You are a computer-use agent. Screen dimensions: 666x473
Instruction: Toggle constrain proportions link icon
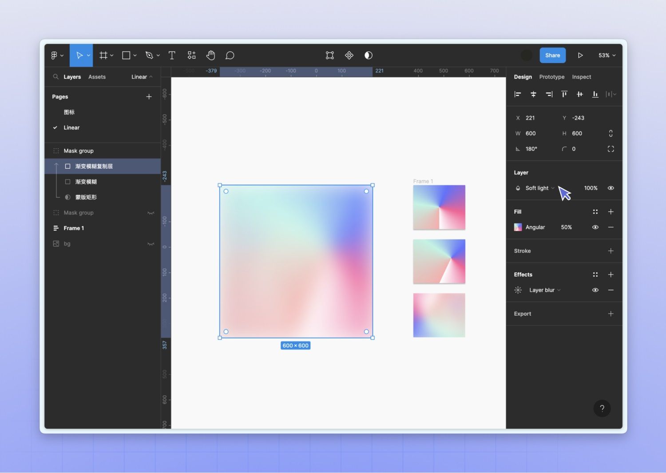tap(611, 133)
